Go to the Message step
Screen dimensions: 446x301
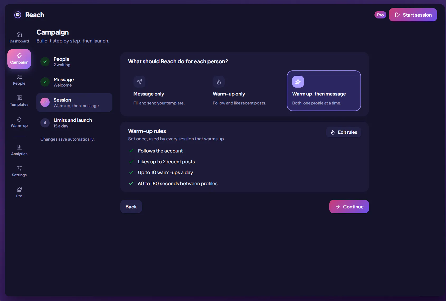74,82
